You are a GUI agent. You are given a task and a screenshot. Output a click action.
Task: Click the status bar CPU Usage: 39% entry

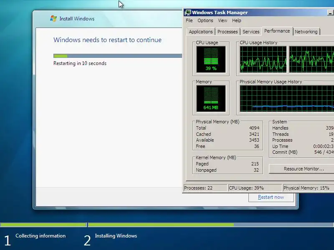coord(255,188)
